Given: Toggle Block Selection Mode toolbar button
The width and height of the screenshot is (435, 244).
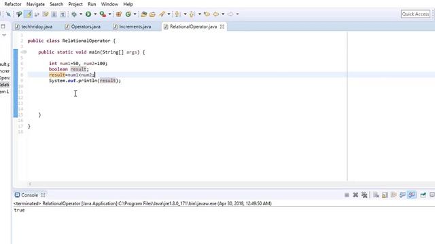Looking at the screenshot, I should (x=54, y=14).
